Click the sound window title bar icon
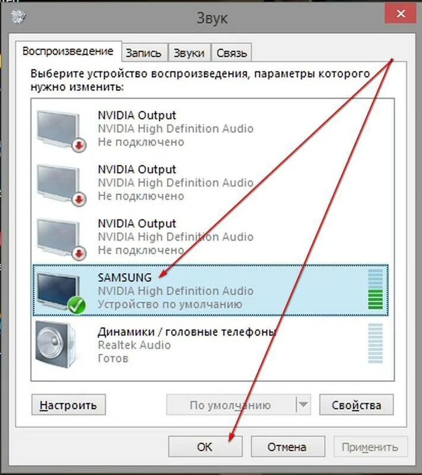The width and height of the screenshot is (422, 475). tap(18, 16)
